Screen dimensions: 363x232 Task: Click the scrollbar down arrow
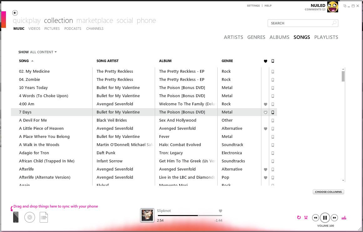(343, 181)
